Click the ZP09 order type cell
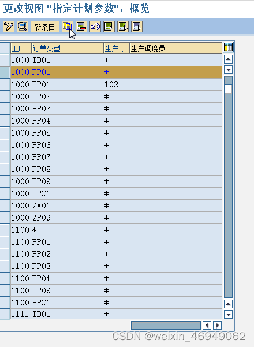Image resolution: width=254 pixels, height=347 pixels. (x=68, y=218)
